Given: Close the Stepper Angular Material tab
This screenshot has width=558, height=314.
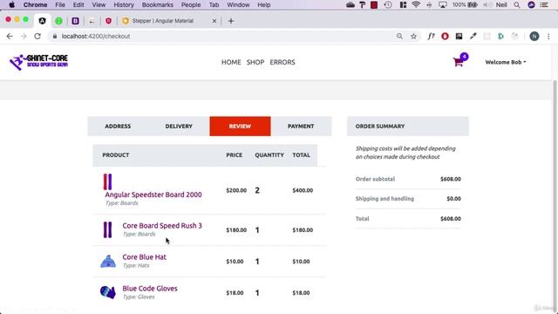Looking at the screenshot, I should point(214,21).
